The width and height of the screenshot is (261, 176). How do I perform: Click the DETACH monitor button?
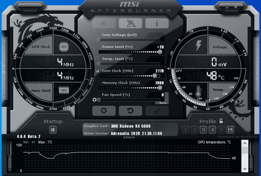pyautogui.click(x=129, y=137)
